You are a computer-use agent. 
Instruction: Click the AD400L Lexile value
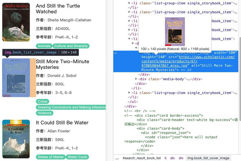tap(63, 29)
